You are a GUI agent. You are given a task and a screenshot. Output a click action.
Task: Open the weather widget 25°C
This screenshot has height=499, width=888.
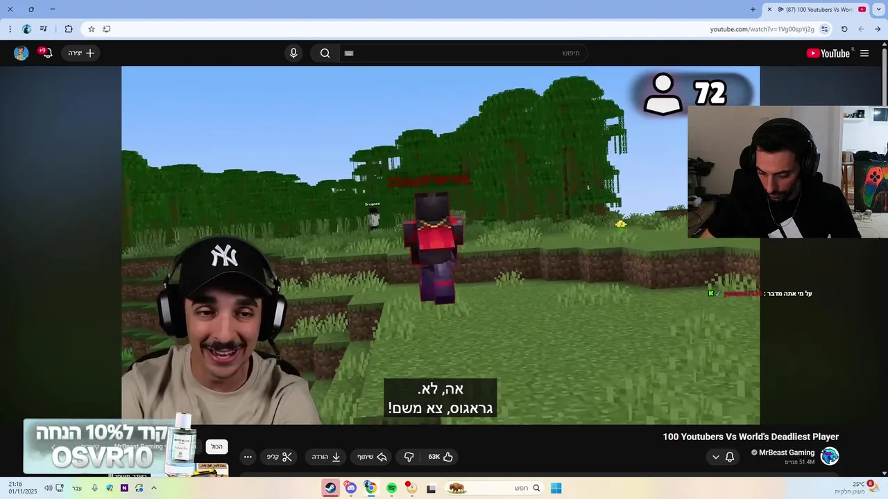click(x=857, y=488)
